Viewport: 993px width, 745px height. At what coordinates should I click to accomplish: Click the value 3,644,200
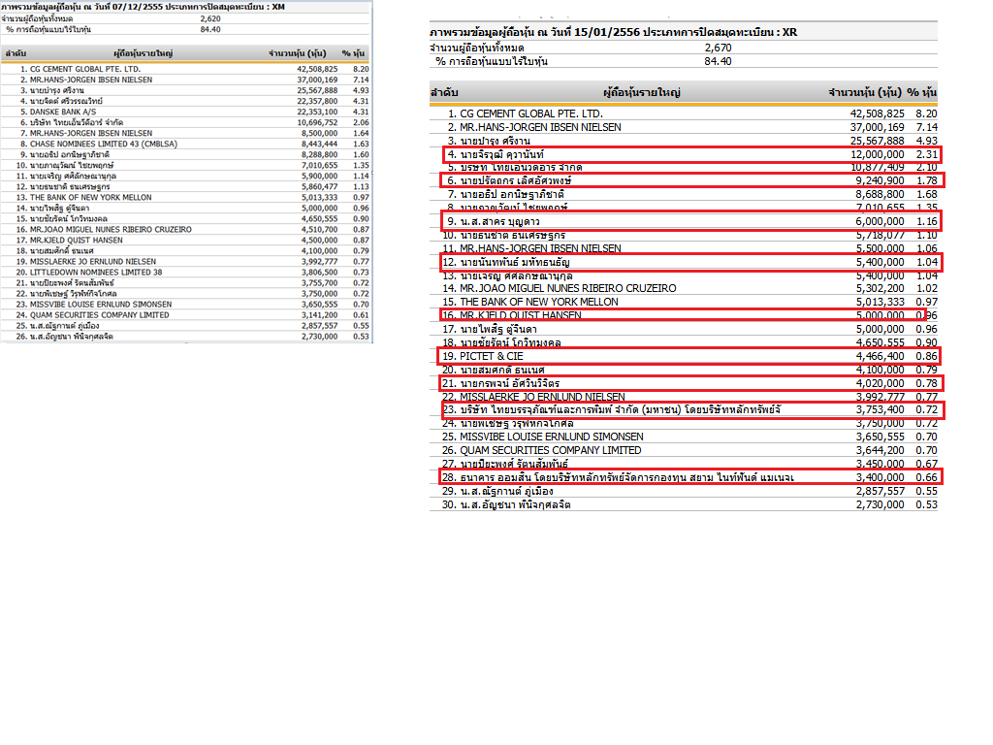[880, 450]
